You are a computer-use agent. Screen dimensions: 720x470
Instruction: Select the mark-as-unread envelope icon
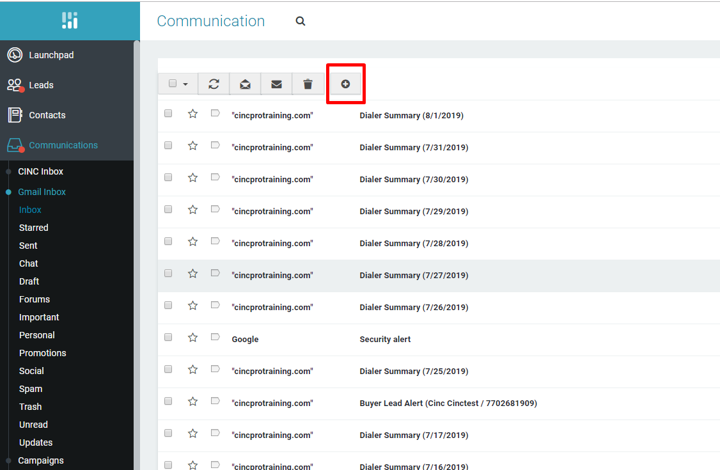[245, 84]
